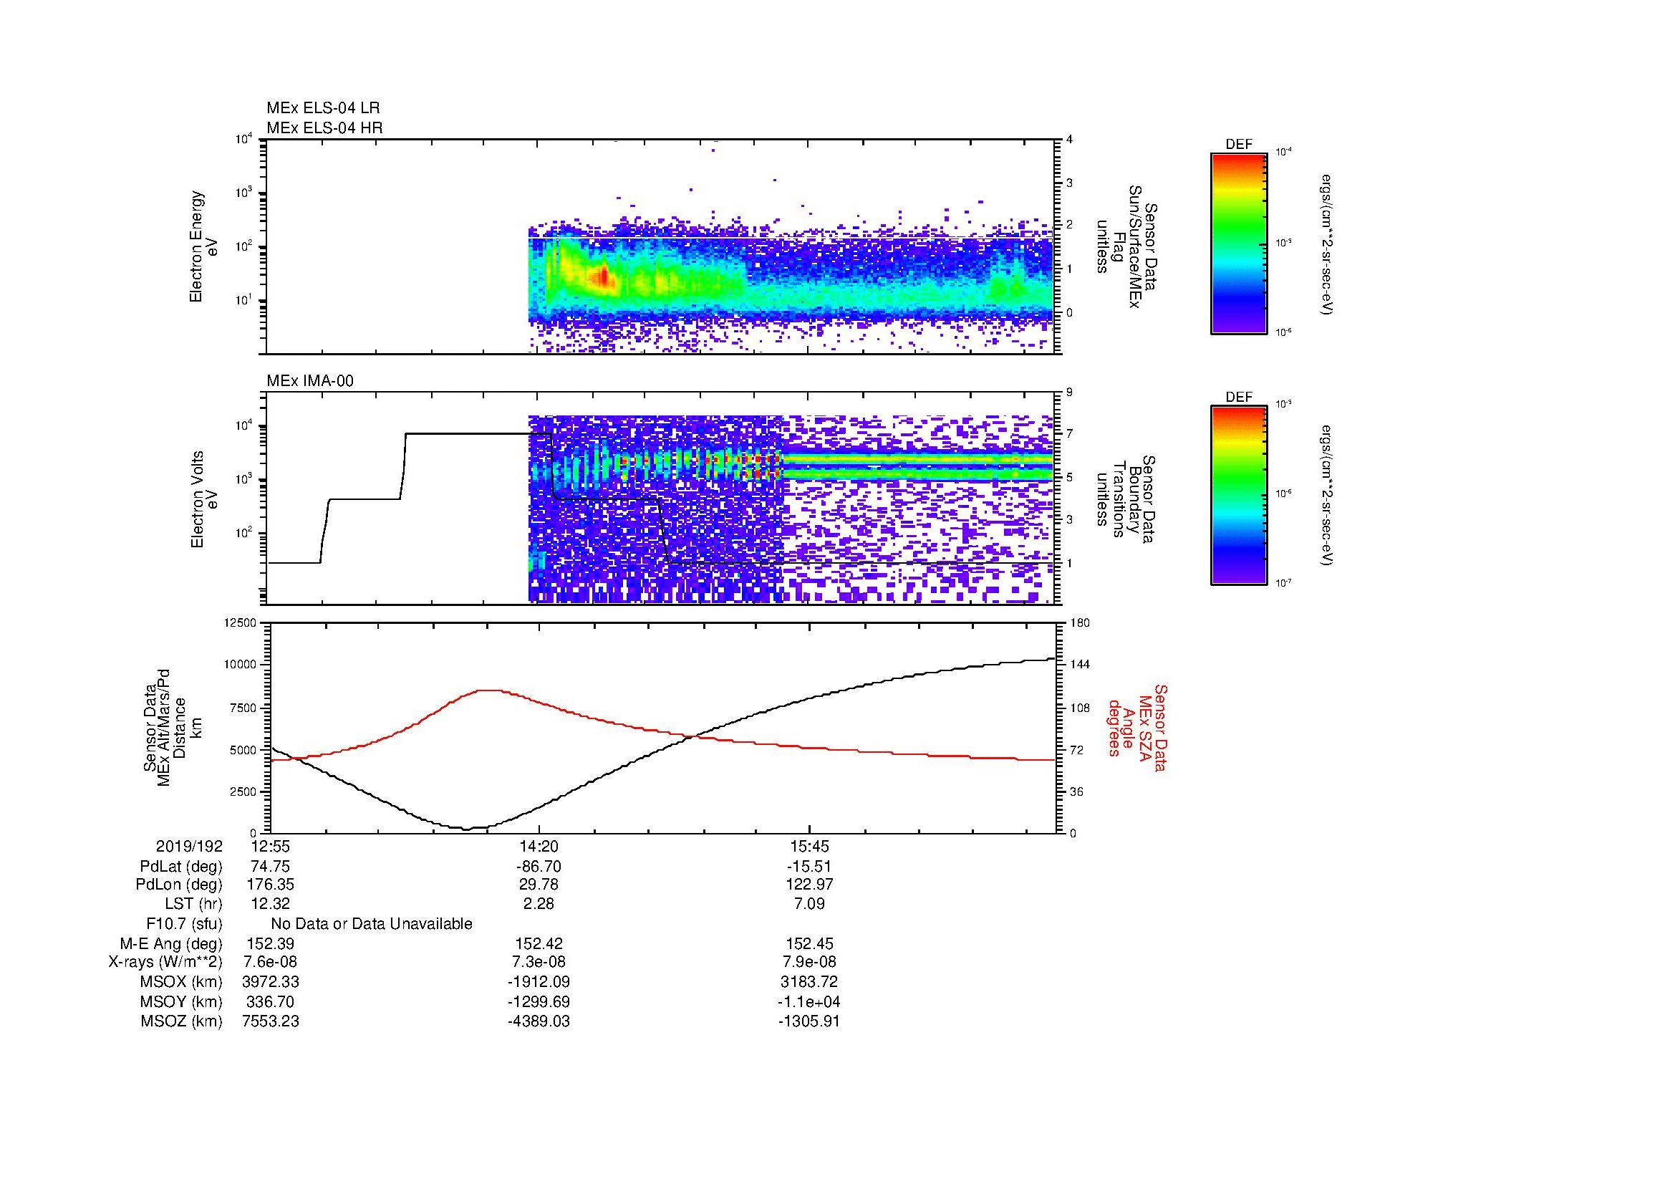Click the PdLat value '-15.51'
Image resolution: width=1675 pixels, height=1184 pixels.
click(809, 867)
